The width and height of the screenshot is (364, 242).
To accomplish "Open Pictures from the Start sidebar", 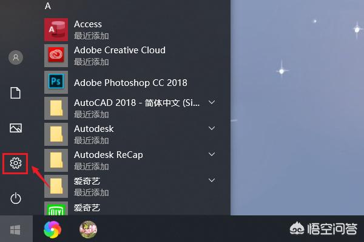I will point(16,128).
